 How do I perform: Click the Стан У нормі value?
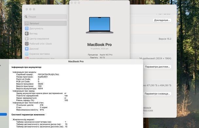pyautogui.click(x=44, y=108)
